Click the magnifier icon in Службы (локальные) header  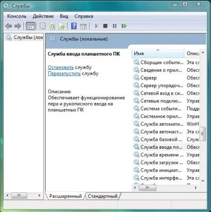pos(53,39)
